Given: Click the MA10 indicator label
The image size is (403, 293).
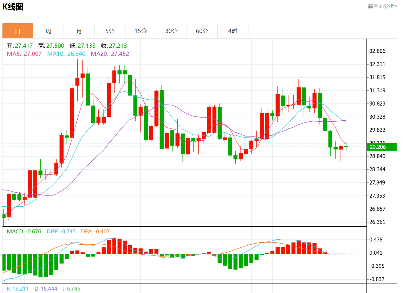Looking at the screenshot, I should [x=66, y=54].
